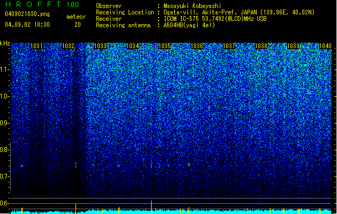Click the 1035 time marker
Screen dimensions: 337x214
pyautogui.click(x=164, y=46)
